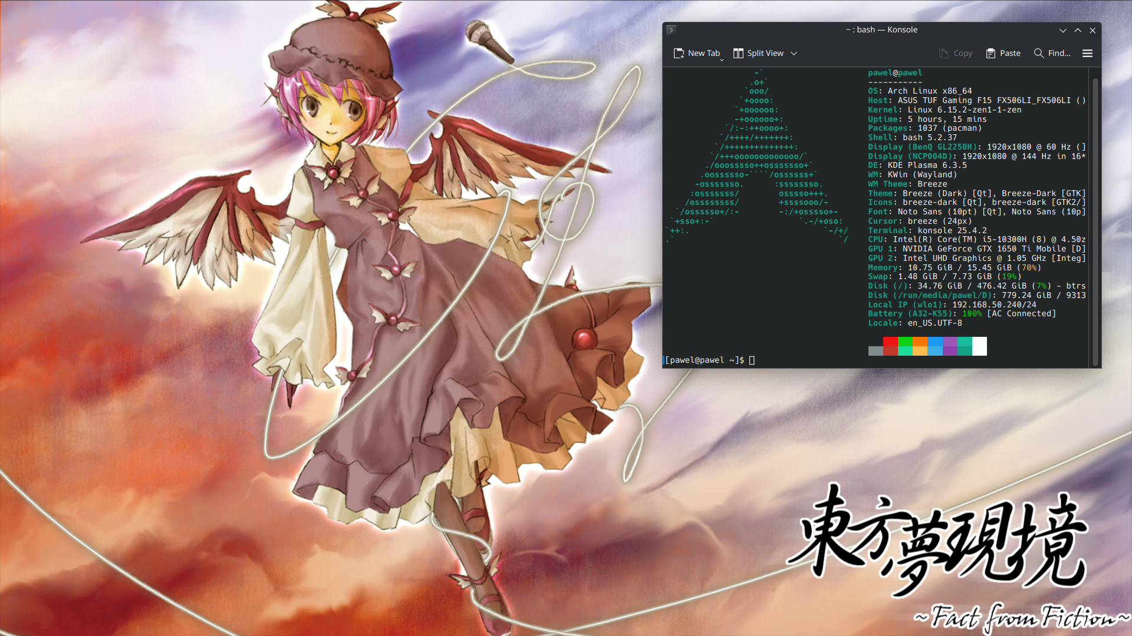Viewport: 1132px width, 636px height.
Task: Click the 'Swap: 1.48 GiB / 7.73 GiB' line
Action: pos(945,277)
